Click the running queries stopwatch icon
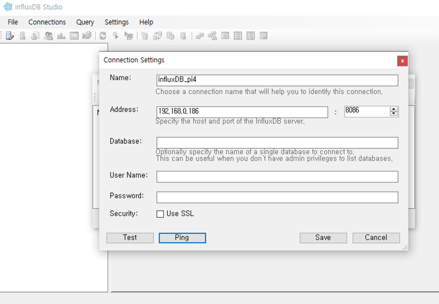 pyautogui.click(x=35, y=36)
